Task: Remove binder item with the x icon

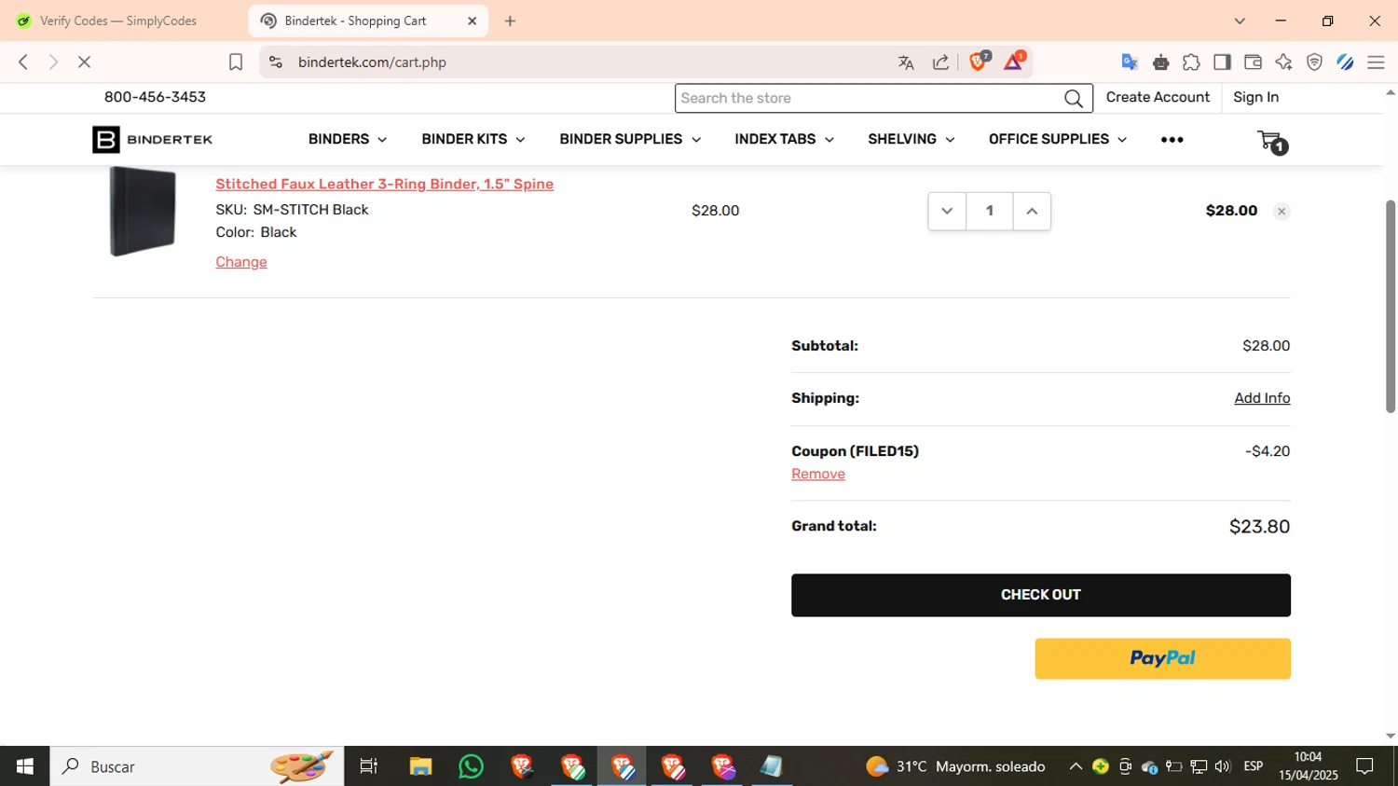Action: (1281, 212)
